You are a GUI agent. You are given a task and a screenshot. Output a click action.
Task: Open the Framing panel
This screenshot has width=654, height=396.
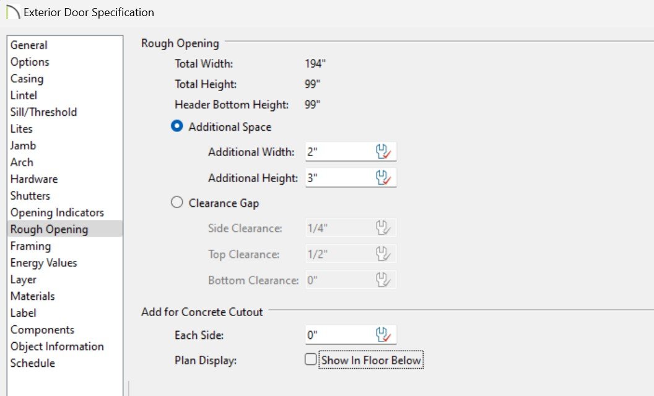click(x=30, y=246)
